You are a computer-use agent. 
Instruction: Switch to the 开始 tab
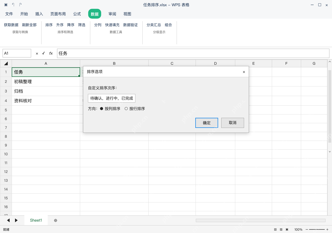pyautogui.click(x=24, y=14)
